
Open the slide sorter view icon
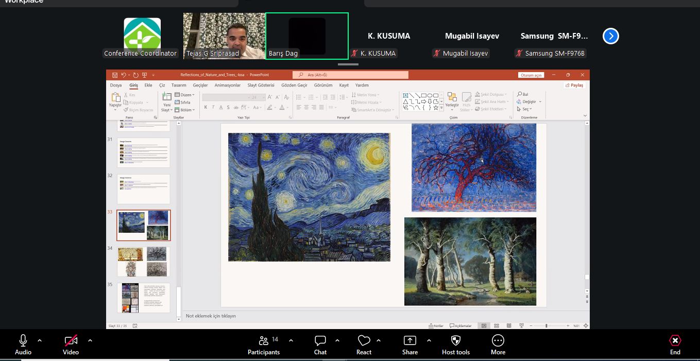coord(497,325)
